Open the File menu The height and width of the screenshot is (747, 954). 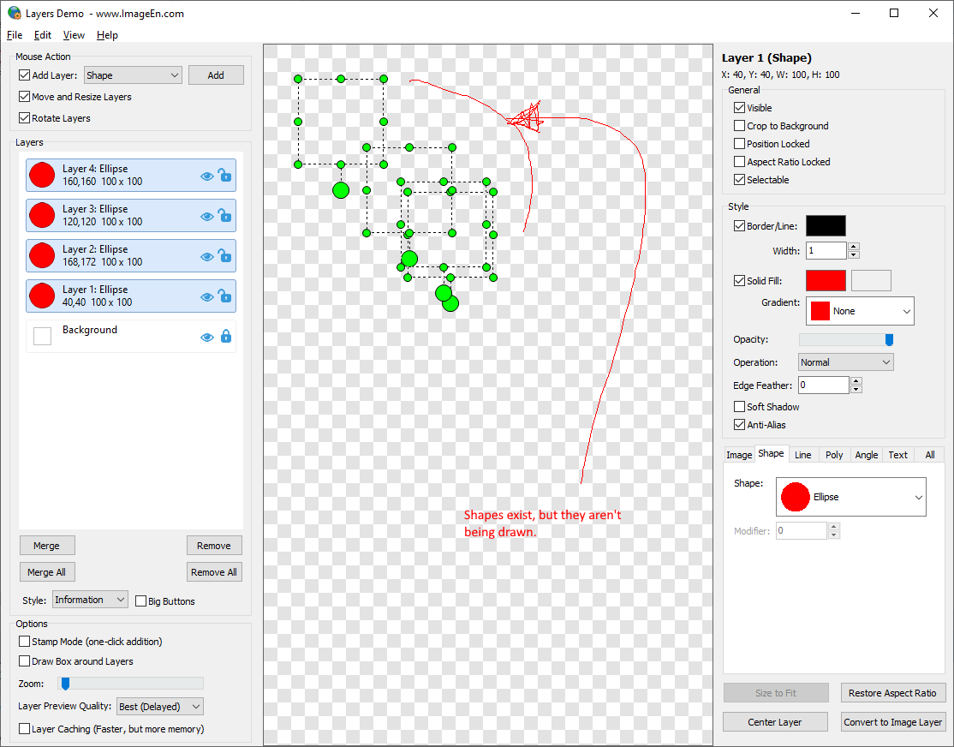click(15, 35)
